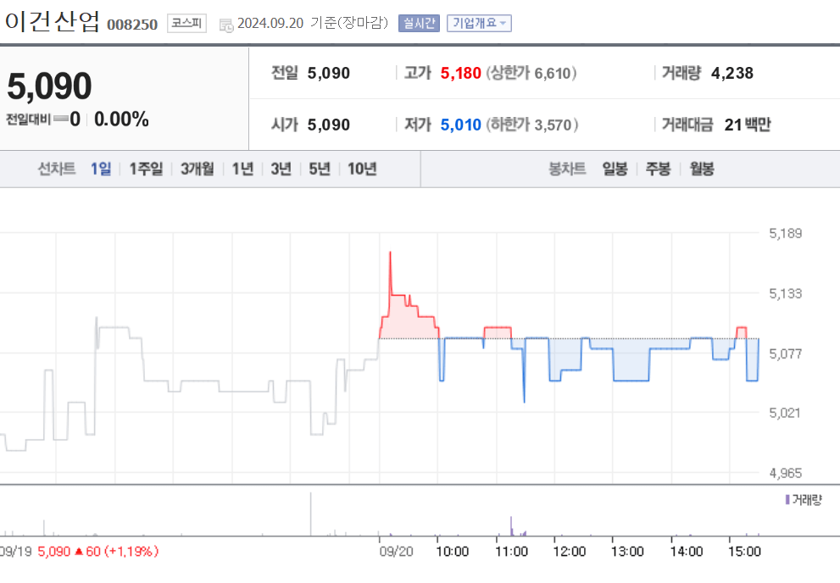Click the 실시간 real-time button
Viewport: 840px width, 583px height.
[x=419, y=23]
